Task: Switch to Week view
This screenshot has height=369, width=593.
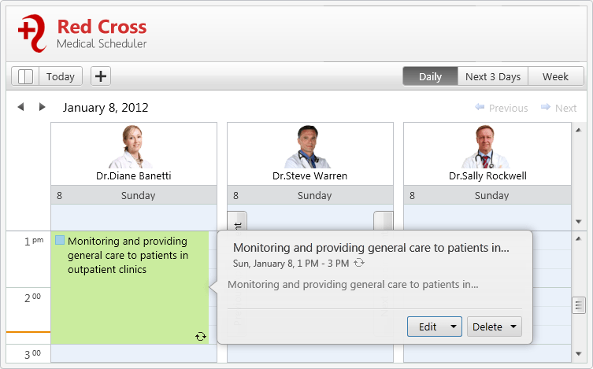Action: (x=555, y=76)
